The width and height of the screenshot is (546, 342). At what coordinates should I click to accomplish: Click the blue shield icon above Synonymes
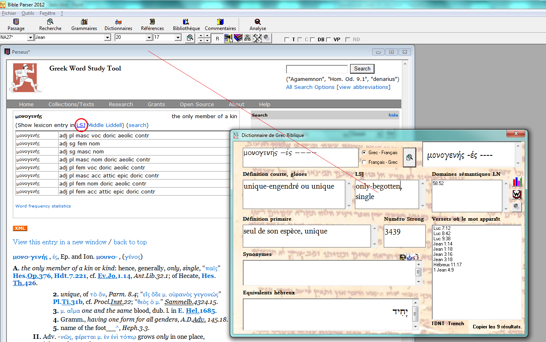(409, 257)
